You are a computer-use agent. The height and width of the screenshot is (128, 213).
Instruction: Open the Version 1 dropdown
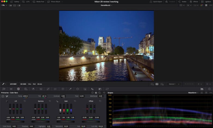tap(174, 84)
